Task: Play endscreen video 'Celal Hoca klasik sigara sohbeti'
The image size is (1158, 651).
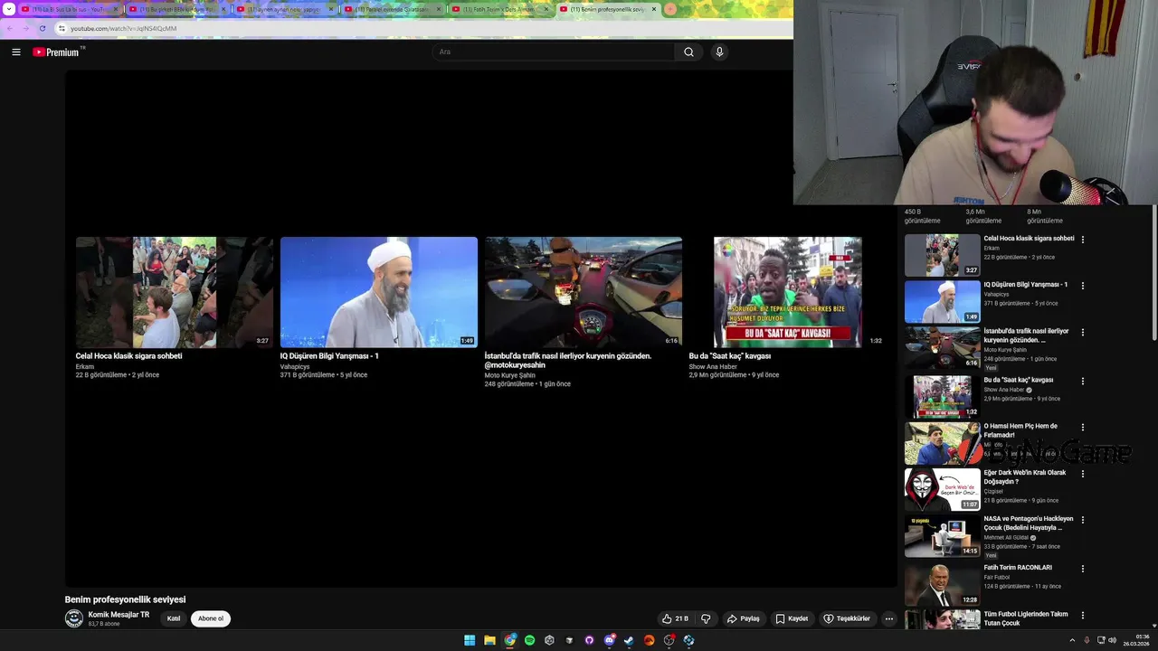Action: [x=174, y=292]
